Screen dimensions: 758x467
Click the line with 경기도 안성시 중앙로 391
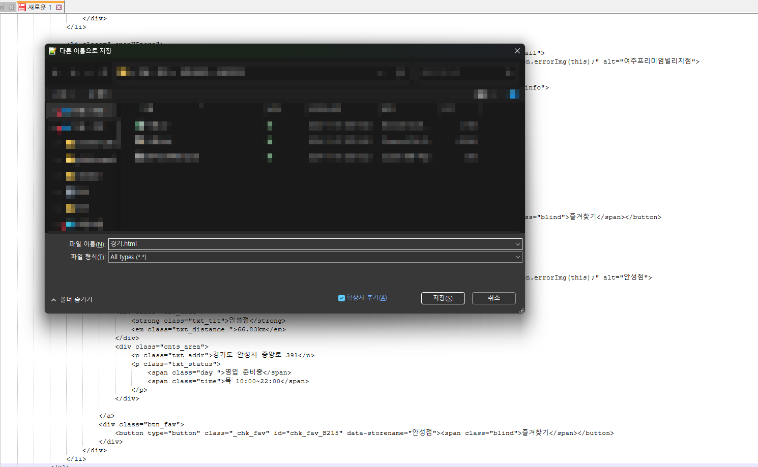click(223, 355)
